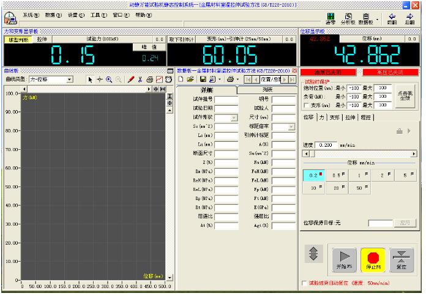Expand the 试件形状 dropdown
The height and width of the screenshot is (296, 426).
(x=234, y=117)
